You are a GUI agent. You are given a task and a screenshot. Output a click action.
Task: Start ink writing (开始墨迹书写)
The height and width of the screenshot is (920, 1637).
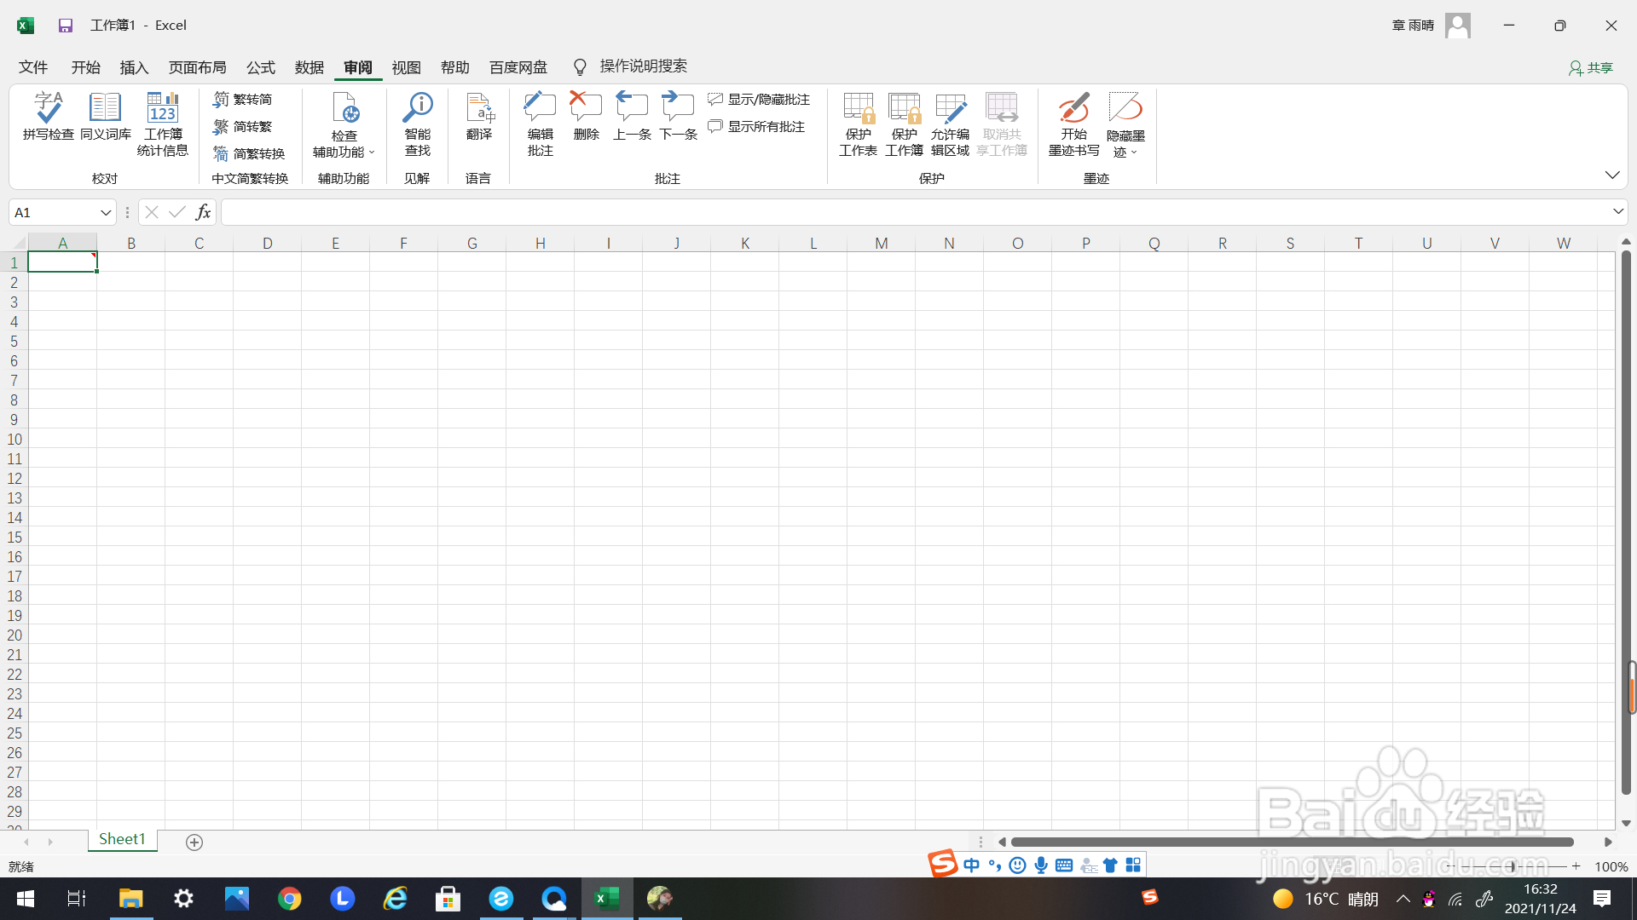1073,124
